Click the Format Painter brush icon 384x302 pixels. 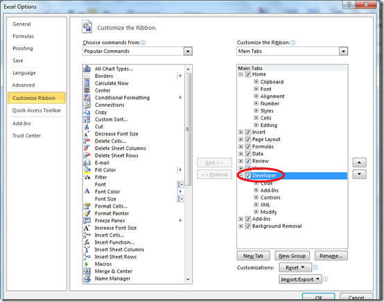coord(87,213)
